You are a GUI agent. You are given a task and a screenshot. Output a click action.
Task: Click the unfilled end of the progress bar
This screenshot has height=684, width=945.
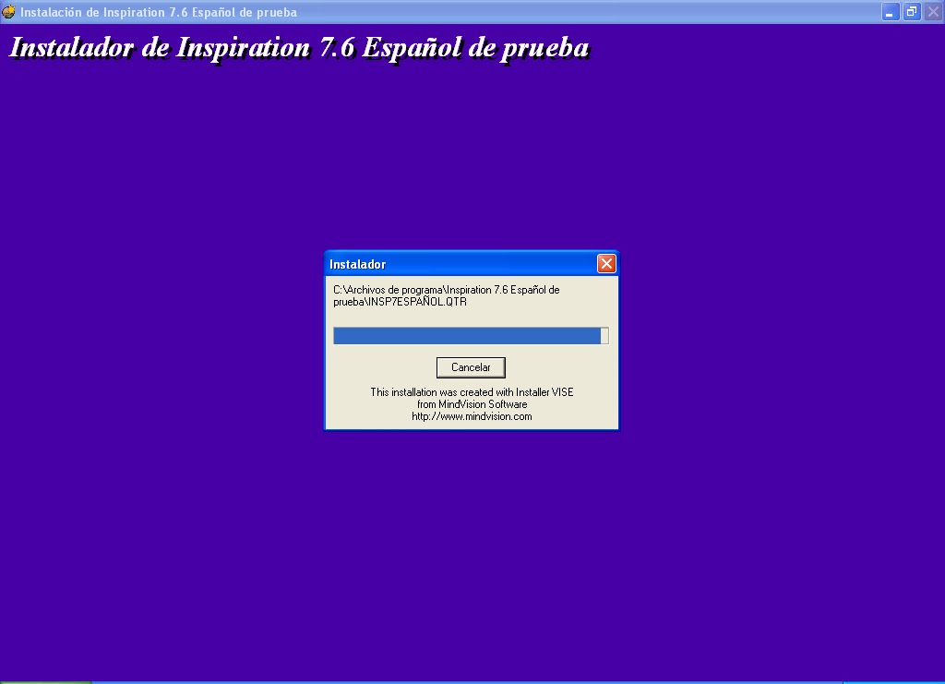click(x=604, y=335)
